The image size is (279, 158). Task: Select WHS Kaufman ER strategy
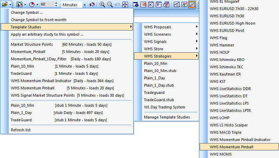pyautogui.click(x=239, y=74)
